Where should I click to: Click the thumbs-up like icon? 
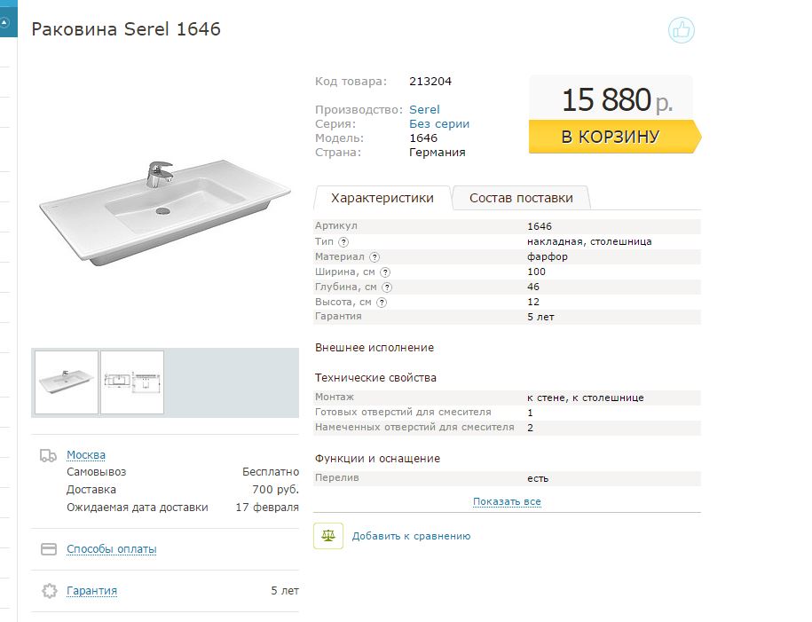681,30
